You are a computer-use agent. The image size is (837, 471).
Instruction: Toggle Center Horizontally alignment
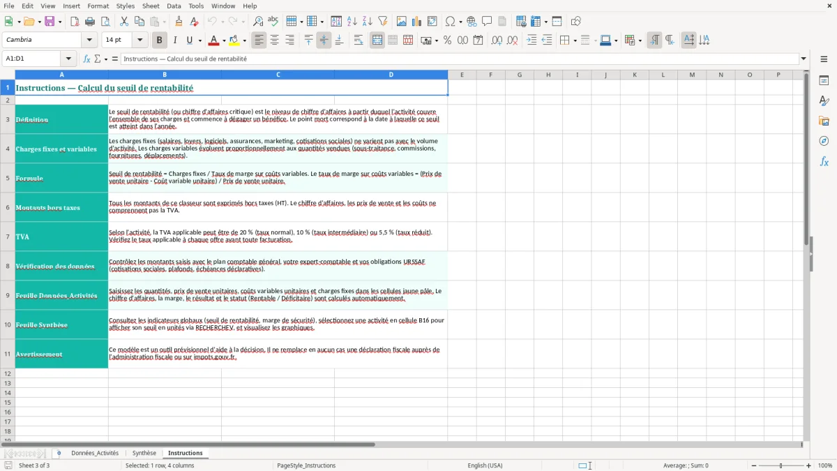click(x=274, y=40)
